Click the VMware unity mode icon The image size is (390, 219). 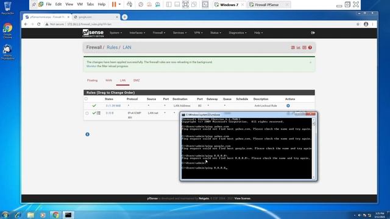194,4
